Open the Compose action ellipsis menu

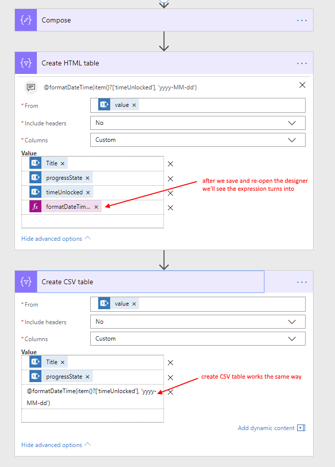point(302,20)
